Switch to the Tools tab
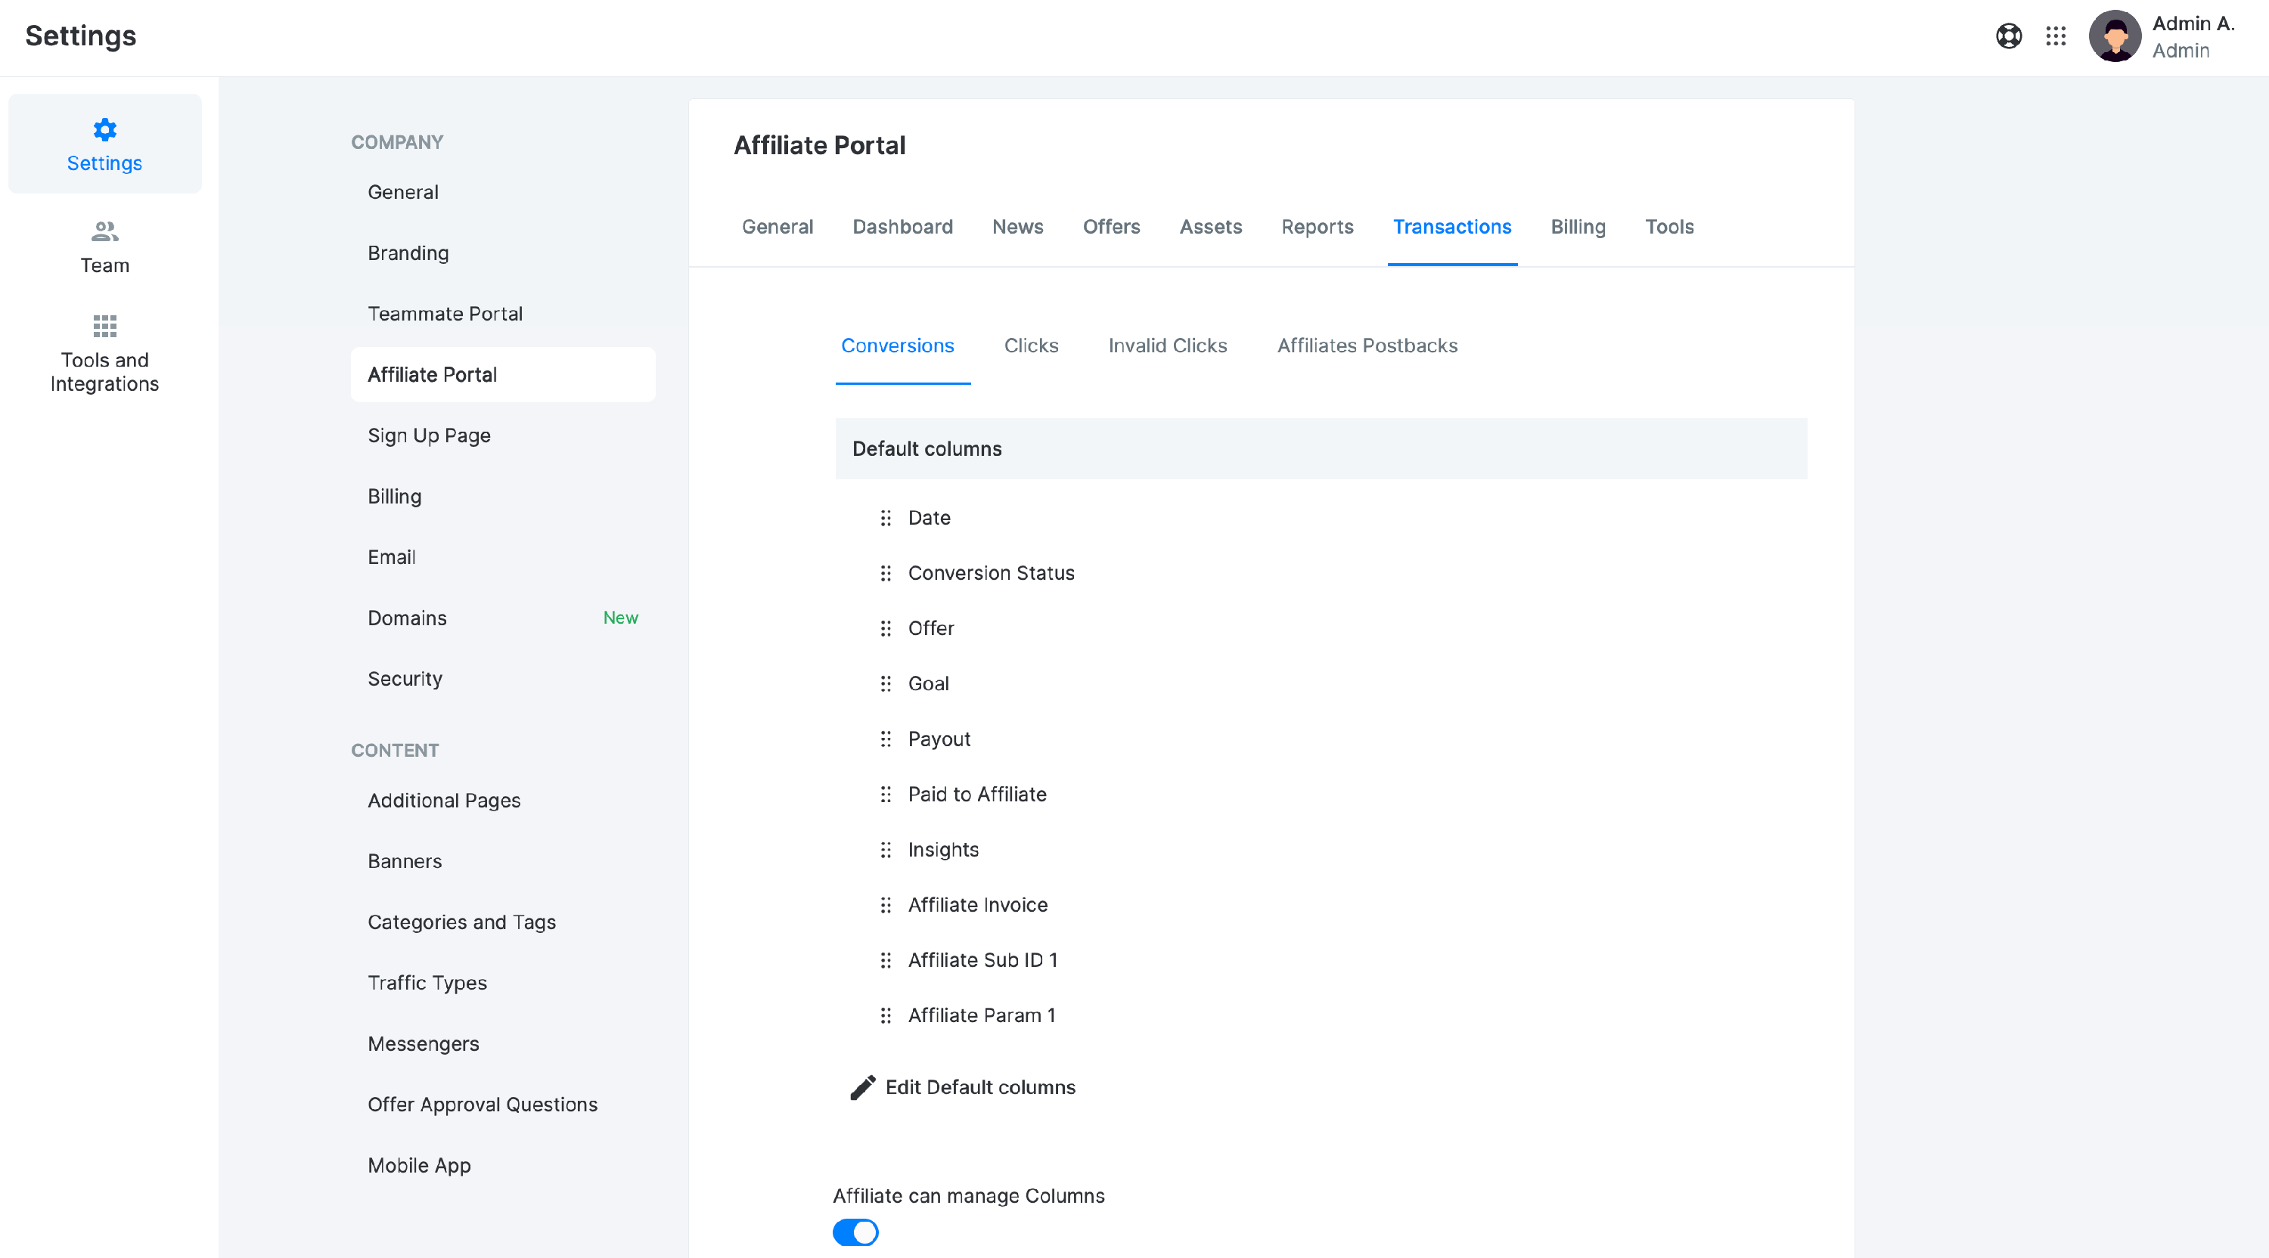The image size is (2269, 1258). tap(1669, 227)
